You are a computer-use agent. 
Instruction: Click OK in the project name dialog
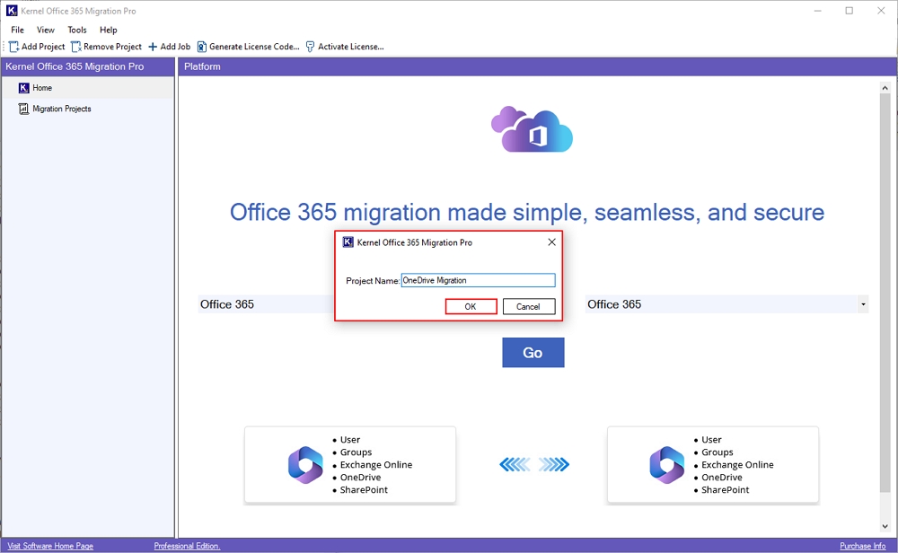click(x=471, y=306)
